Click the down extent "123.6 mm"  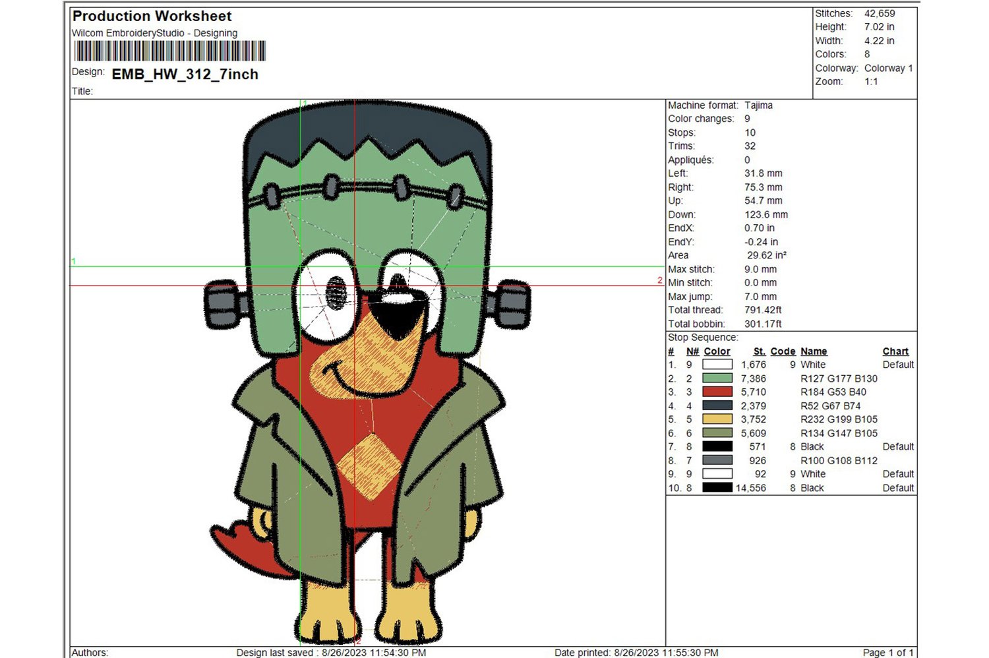tap(766, 214)
